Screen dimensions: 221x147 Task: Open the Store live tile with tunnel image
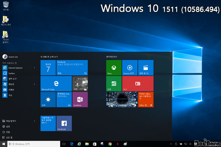coord(122,100)
